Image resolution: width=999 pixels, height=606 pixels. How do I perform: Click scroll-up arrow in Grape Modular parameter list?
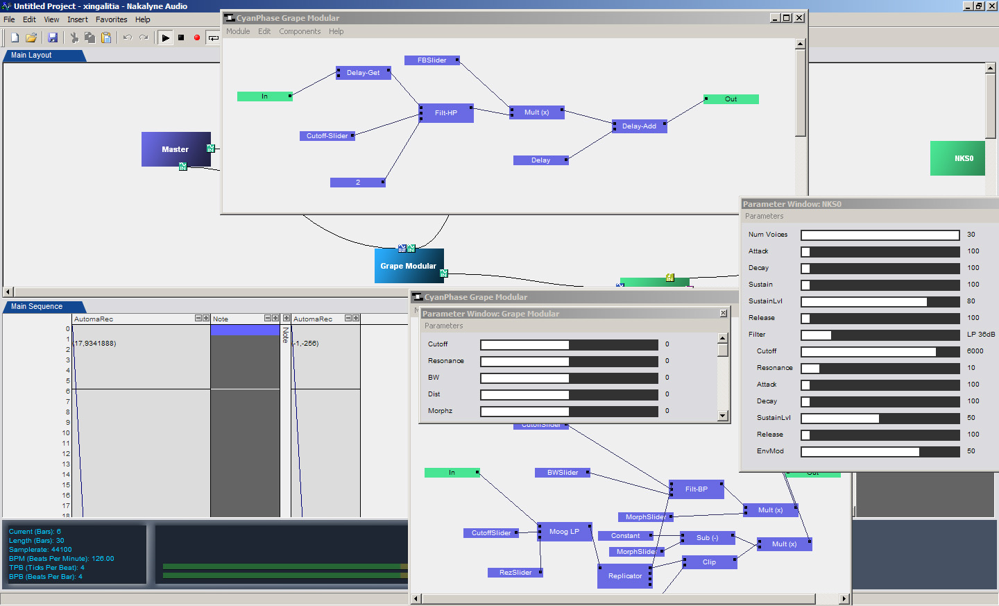(x=722, y=338)
